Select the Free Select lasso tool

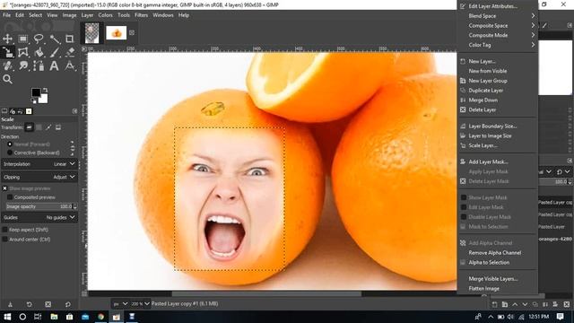pos(39,39)
